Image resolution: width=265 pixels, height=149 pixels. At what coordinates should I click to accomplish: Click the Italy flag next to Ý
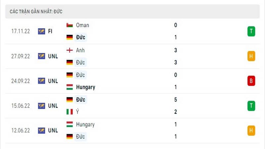pyautogui.click(x=70, y=112)
